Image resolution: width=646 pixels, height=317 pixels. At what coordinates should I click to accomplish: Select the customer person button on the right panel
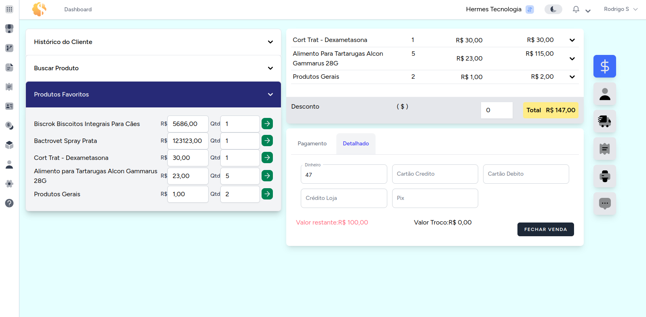(x=605, y=94)
